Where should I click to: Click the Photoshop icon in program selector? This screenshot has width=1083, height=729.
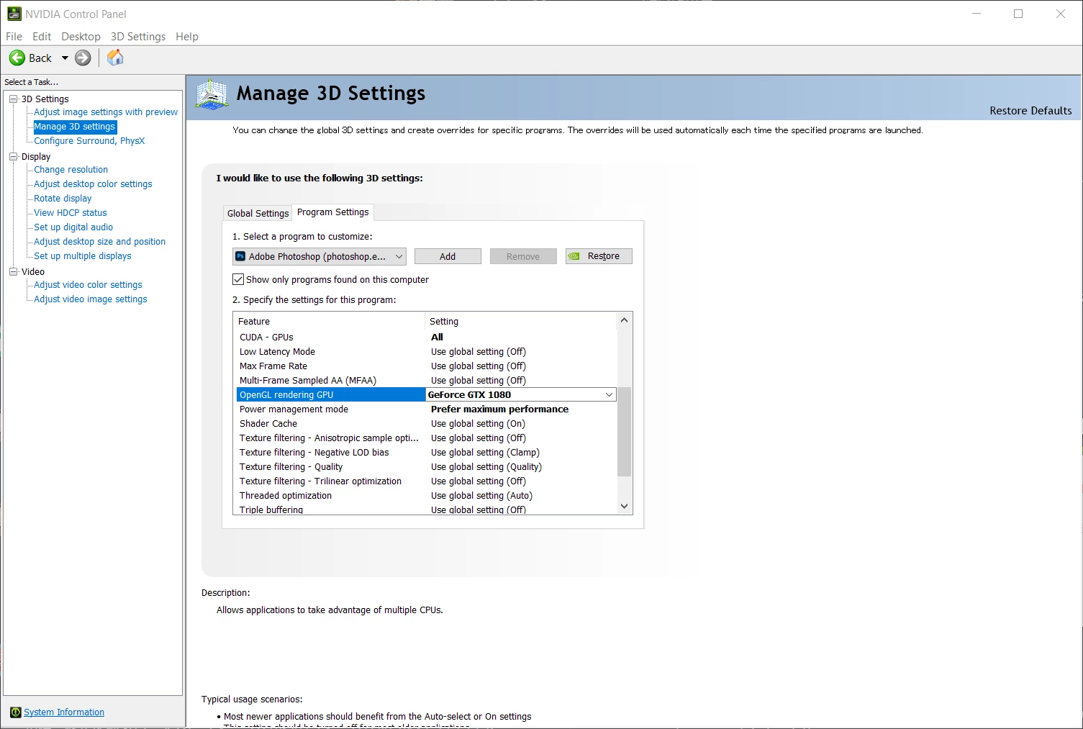(241, 256)
